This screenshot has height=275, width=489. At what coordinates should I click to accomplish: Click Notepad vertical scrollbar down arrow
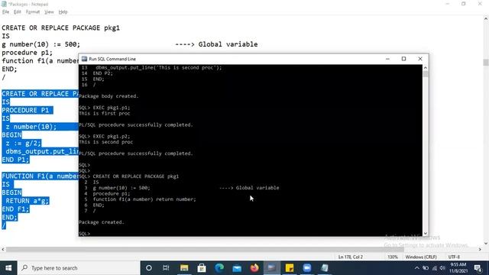486,244
